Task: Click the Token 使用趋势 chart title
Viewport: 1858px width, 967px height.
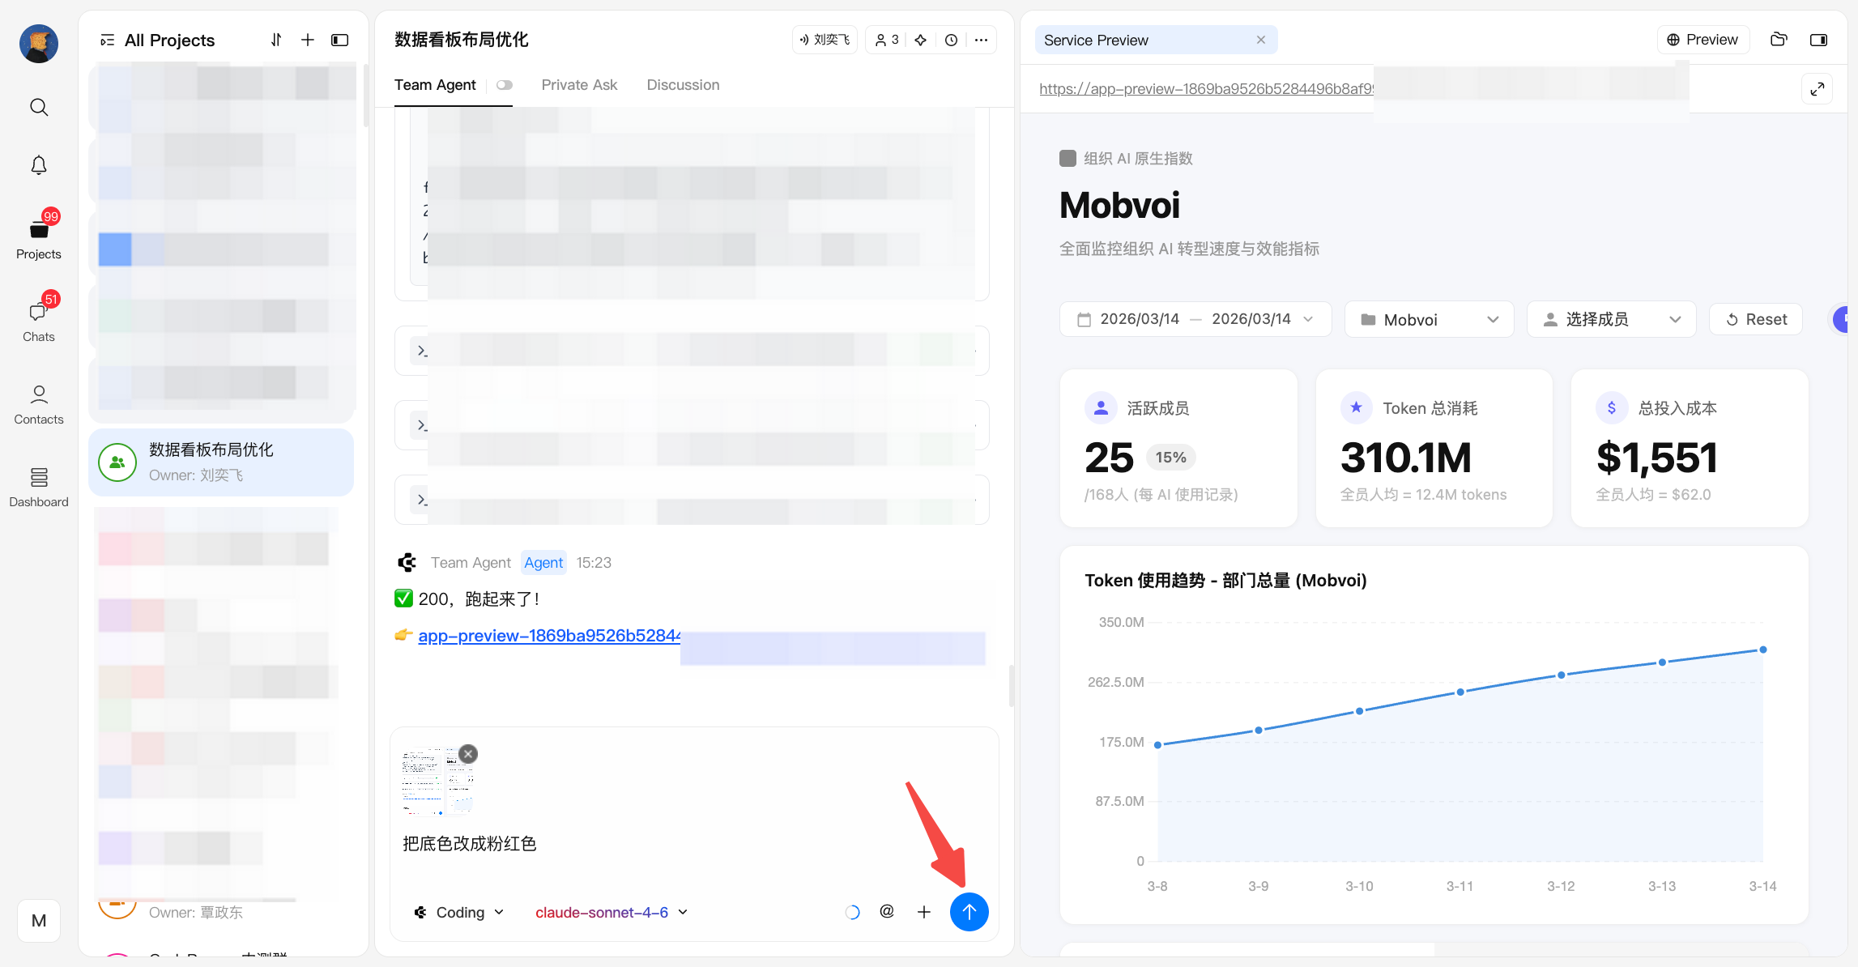Action: click(1225, 580)
